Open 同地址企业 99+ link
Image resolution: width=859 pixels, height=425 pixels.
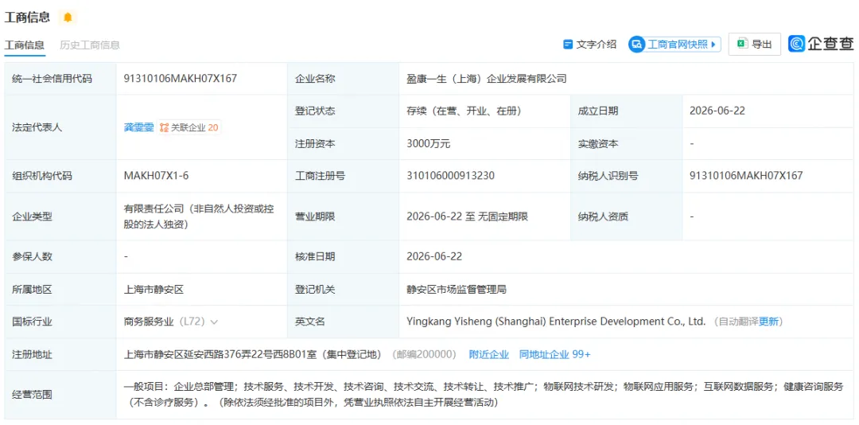coord(555,354)
